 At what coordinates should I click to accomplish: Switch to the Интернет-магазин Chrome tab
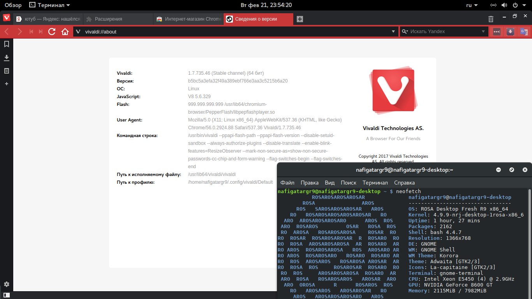click(188, 19)
